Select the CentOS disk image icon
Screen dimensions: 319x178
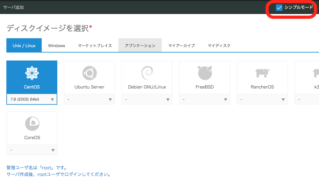point(32,73)
